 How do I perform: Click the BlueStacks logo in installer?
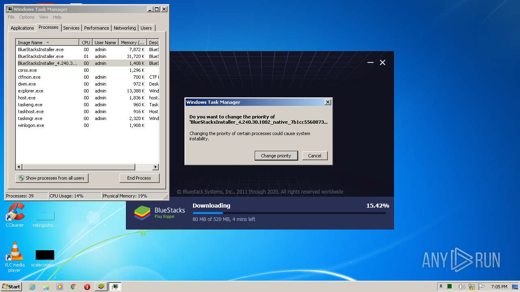coord(142,213)
